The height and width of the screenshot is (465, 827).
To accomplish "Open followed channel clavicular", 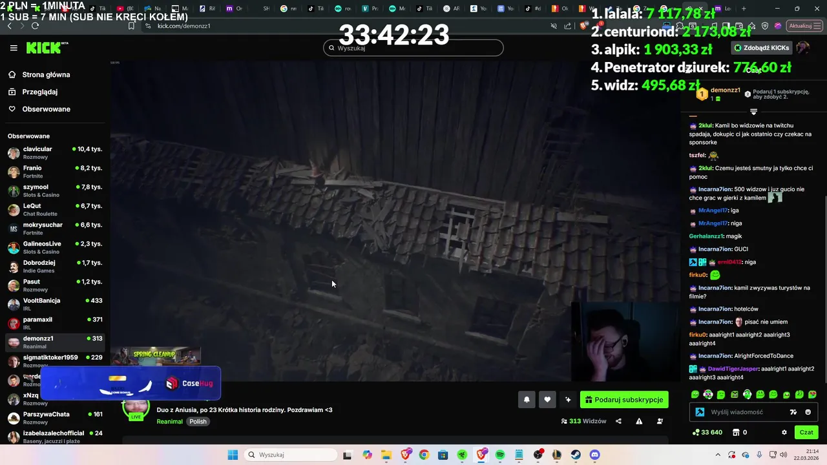I will tap(55, 153).
